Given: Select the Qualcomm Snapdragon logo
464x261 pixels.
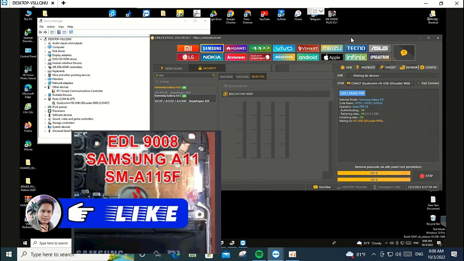Looking at the screenshot, I should pos(260,57).
